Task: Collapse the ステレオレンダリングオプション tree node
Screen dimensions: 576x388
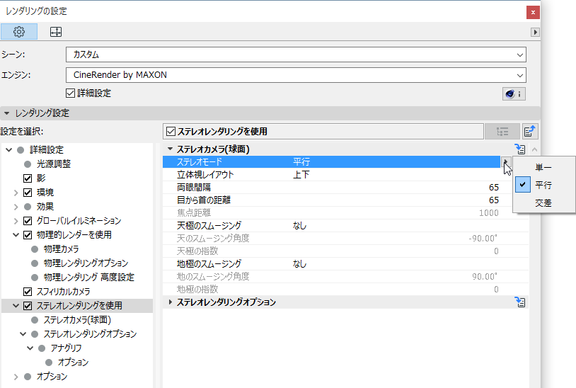Action: [x=23, y=334]
